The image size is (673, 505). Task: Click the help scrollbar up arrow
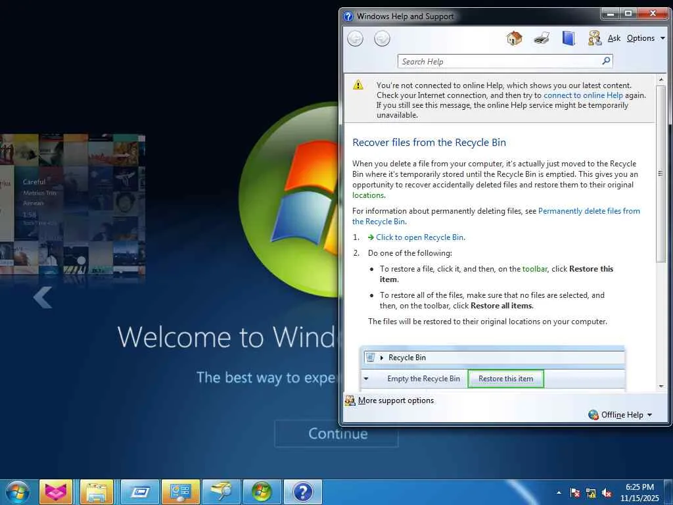coord(661,80)
